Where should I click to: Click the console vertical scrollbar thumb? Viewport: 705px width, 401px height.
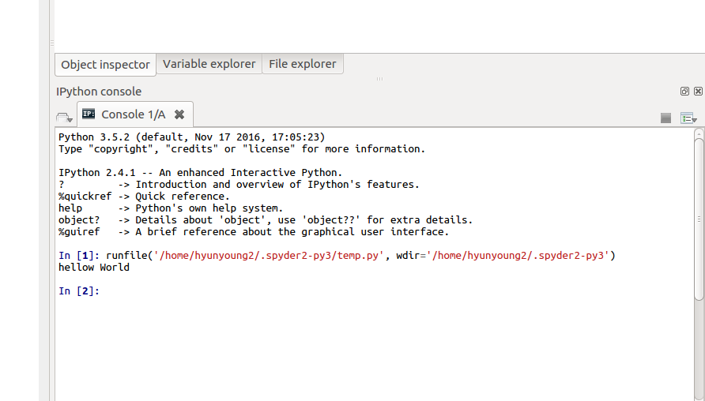699,219
